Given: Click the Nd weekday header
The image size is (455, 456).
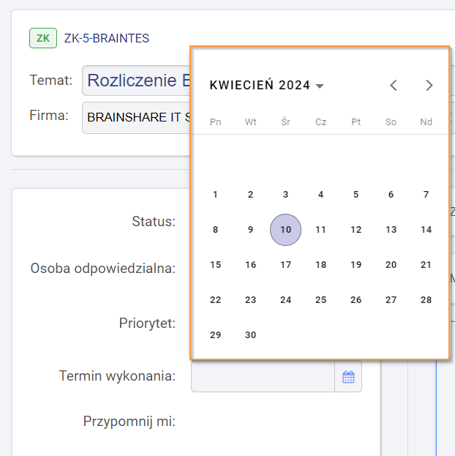Looking at the screenshot, I should [426, 122].
